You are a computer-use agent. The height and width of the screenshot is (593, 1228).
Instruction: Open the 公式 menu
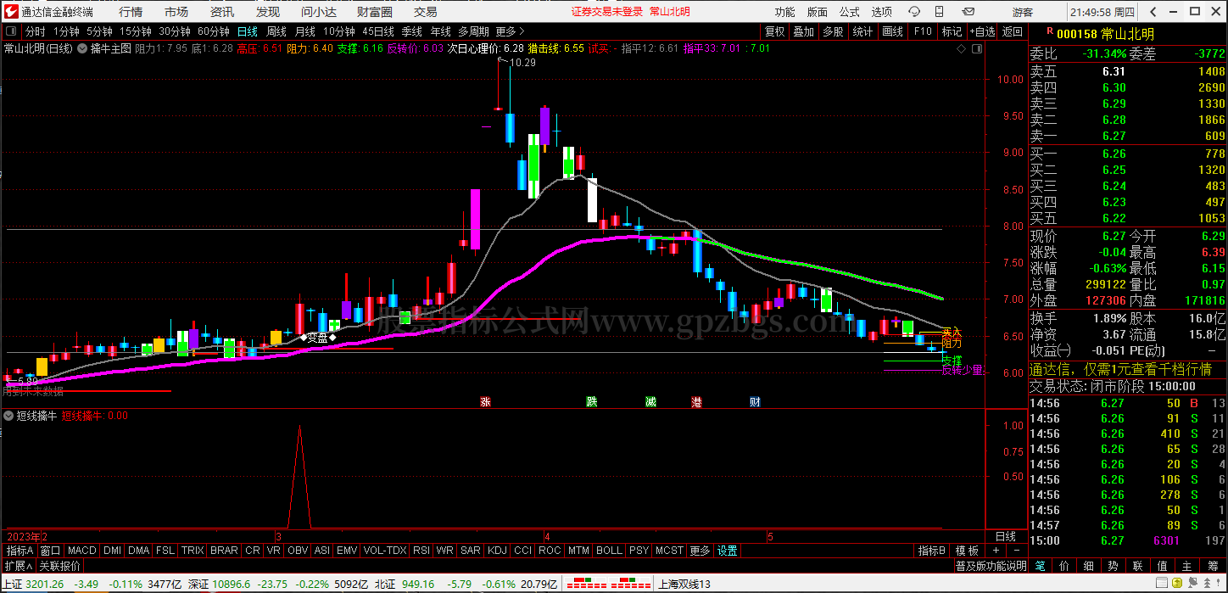click(x=849, y=12)
